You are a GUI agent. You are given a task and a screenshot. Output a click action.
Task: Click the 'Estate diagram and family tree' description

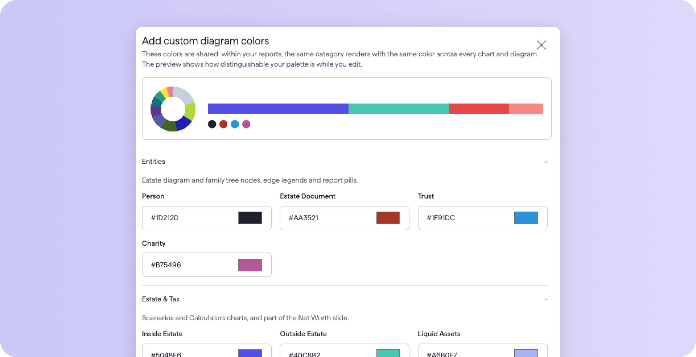[250, 180]
